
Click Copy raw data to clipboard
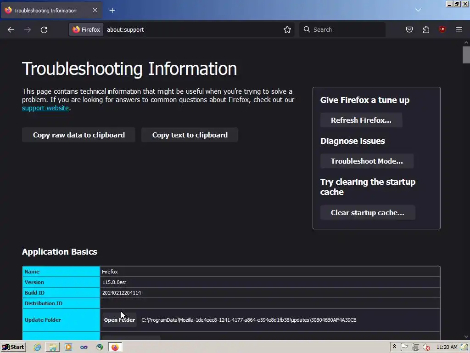click(x=78, y=135)
